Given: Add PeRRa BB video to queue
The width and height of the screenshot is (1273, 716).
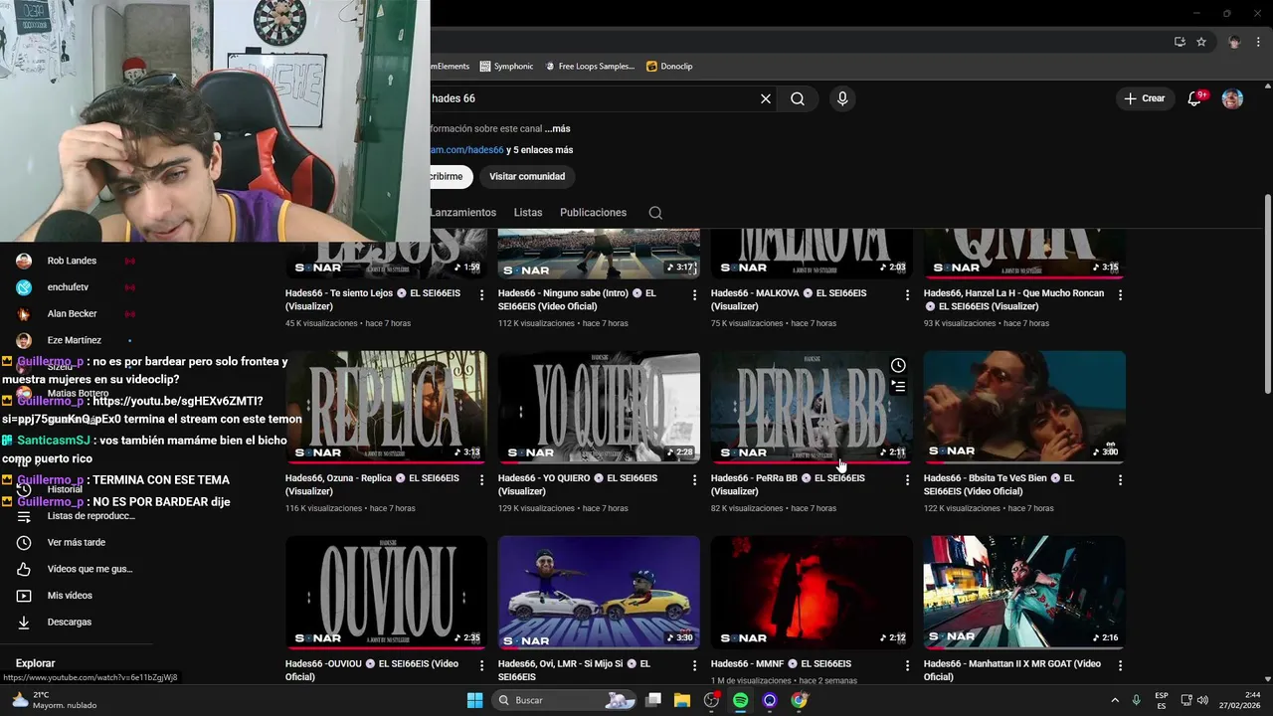Looking at the screenshot, I should (898, 386).
